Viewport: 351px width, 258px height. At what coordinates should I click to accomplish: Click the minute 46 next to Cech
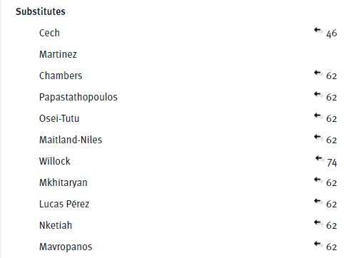point(332,33)
